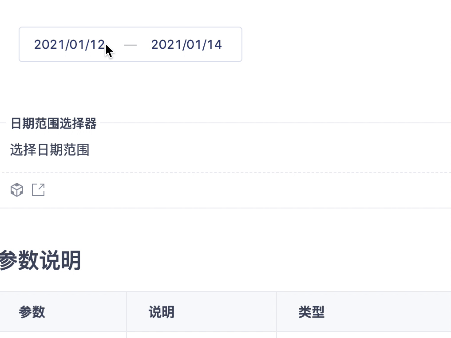The image size is (451, 338).
Task: Click the sandbox cube icon in the toolbar row
Action: (16, 190)
